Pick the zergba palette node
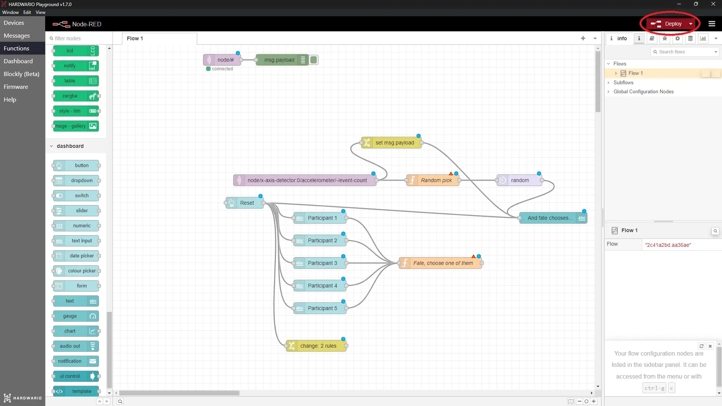This screenshot has height=406, width=722. [x=76, y=96]
